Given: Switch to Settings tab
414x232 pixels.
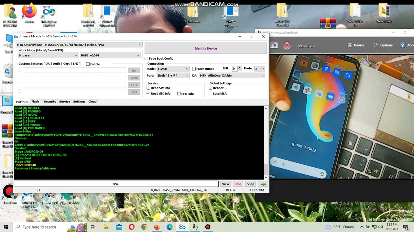Looking at the screenshot, I should click(79, 101).
